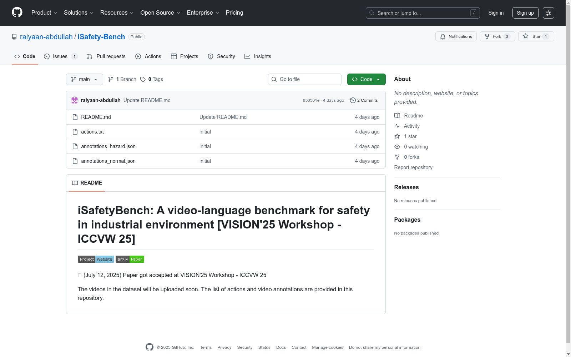Click the actions.txt file icon
The width and height of the screenshot is (571, 357).
(75, 132)
